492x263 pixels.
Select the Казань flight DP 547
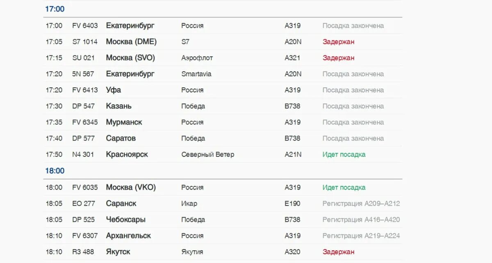click(x=223, y=106)
